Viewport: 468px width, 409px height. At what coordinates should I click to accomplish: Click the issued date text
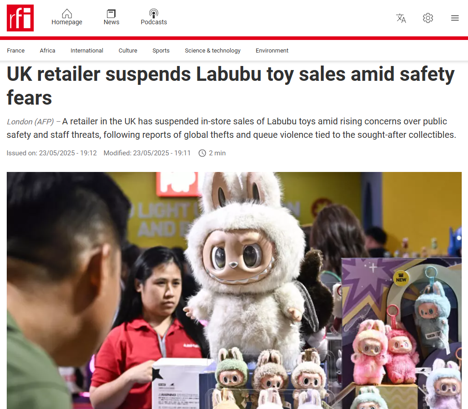(52, 153)
